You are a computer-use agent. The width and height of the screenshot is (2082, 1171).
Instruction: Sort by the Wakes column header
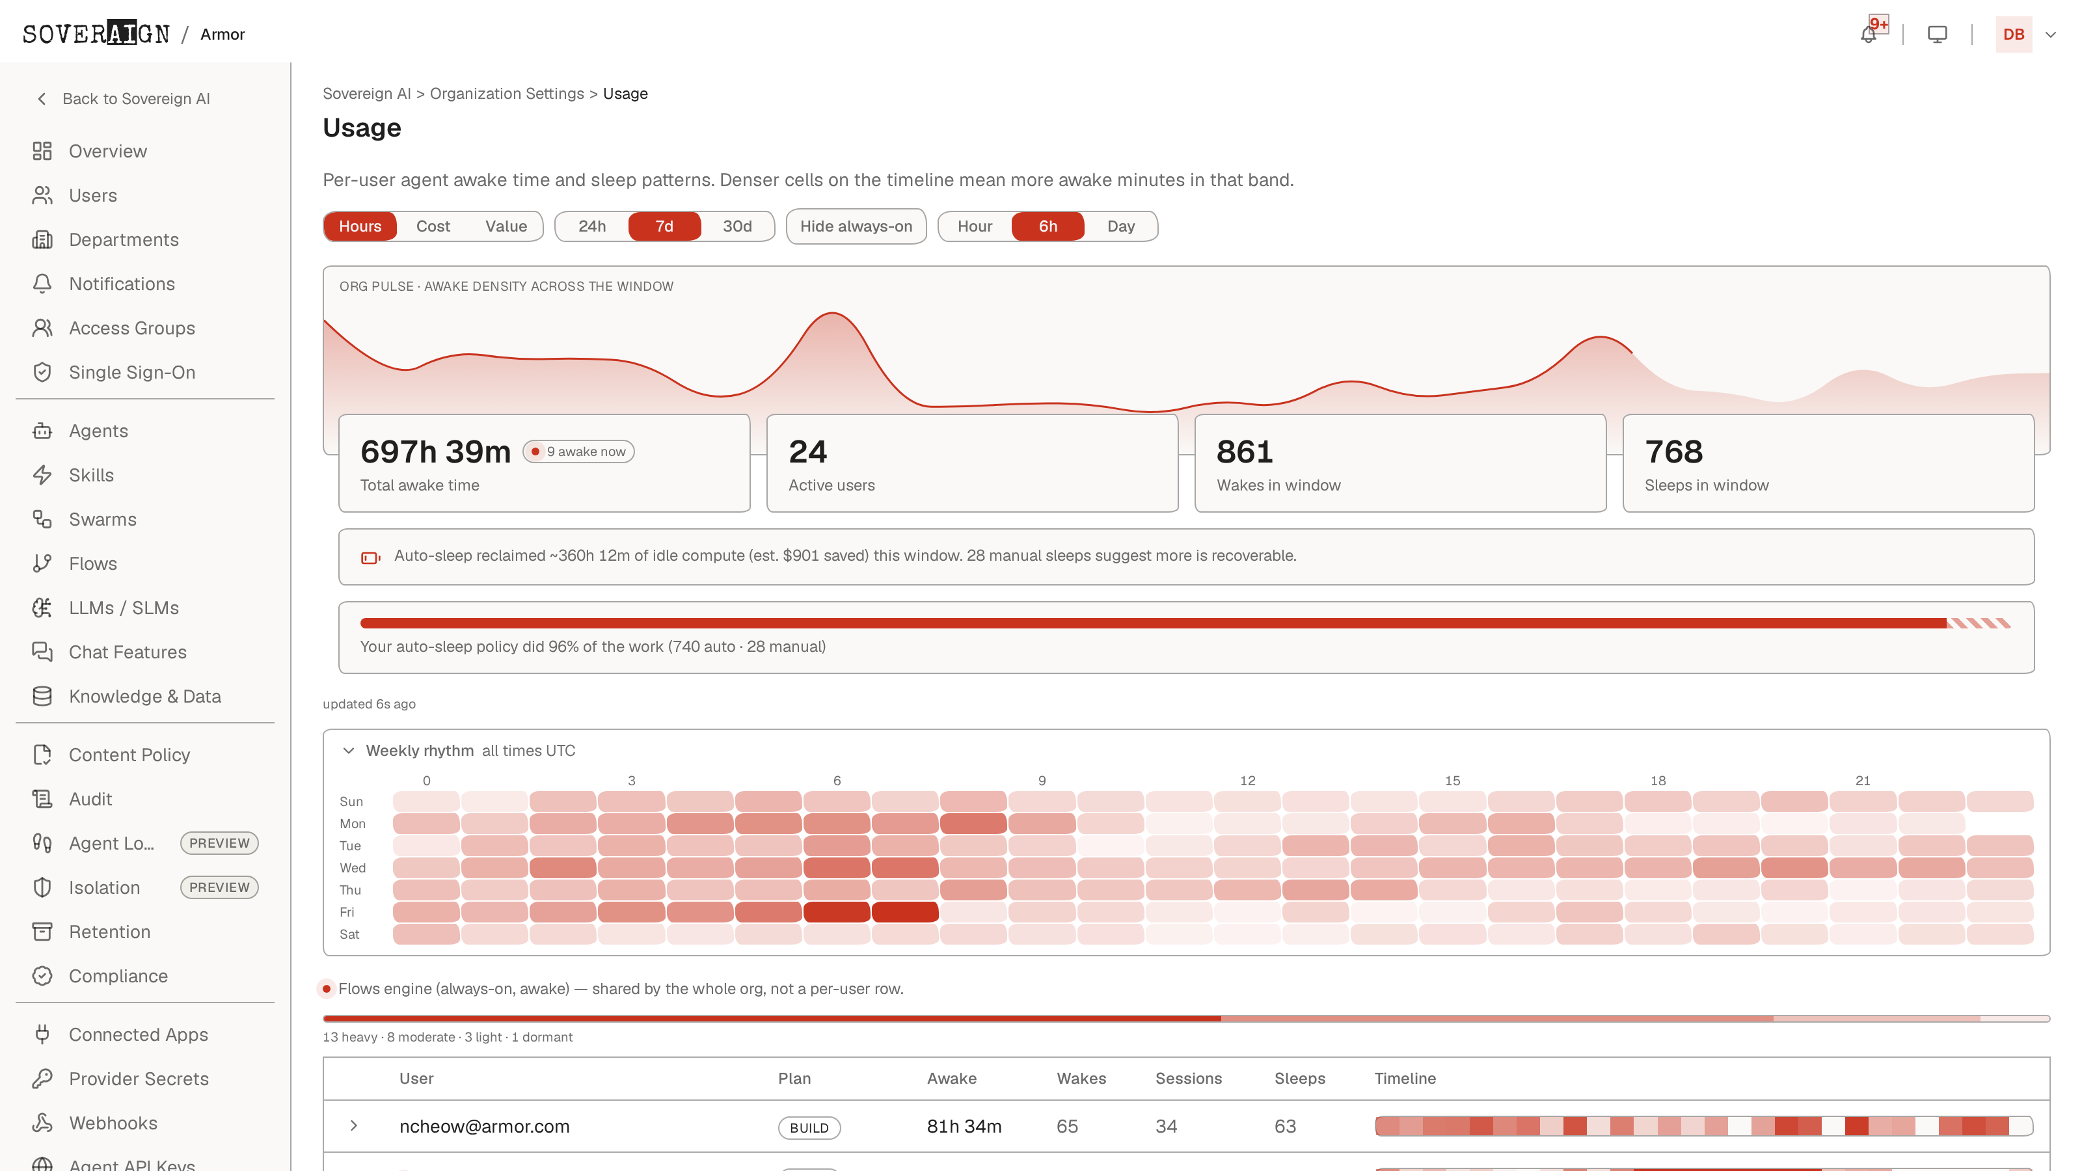pyautogui.click(x=1081, y=1078)
